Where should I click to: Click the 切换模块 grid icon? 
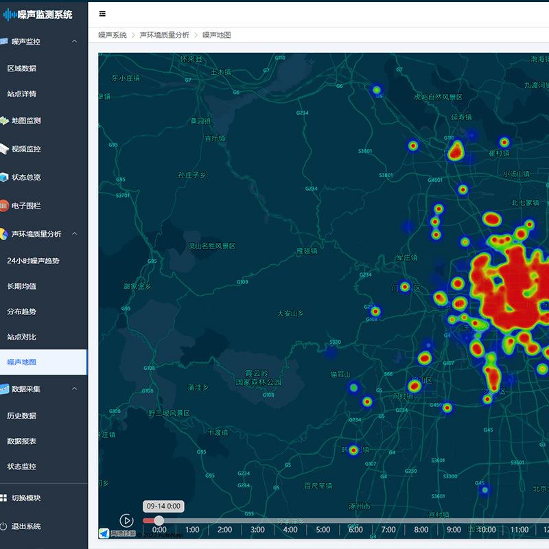click(3, 498)
